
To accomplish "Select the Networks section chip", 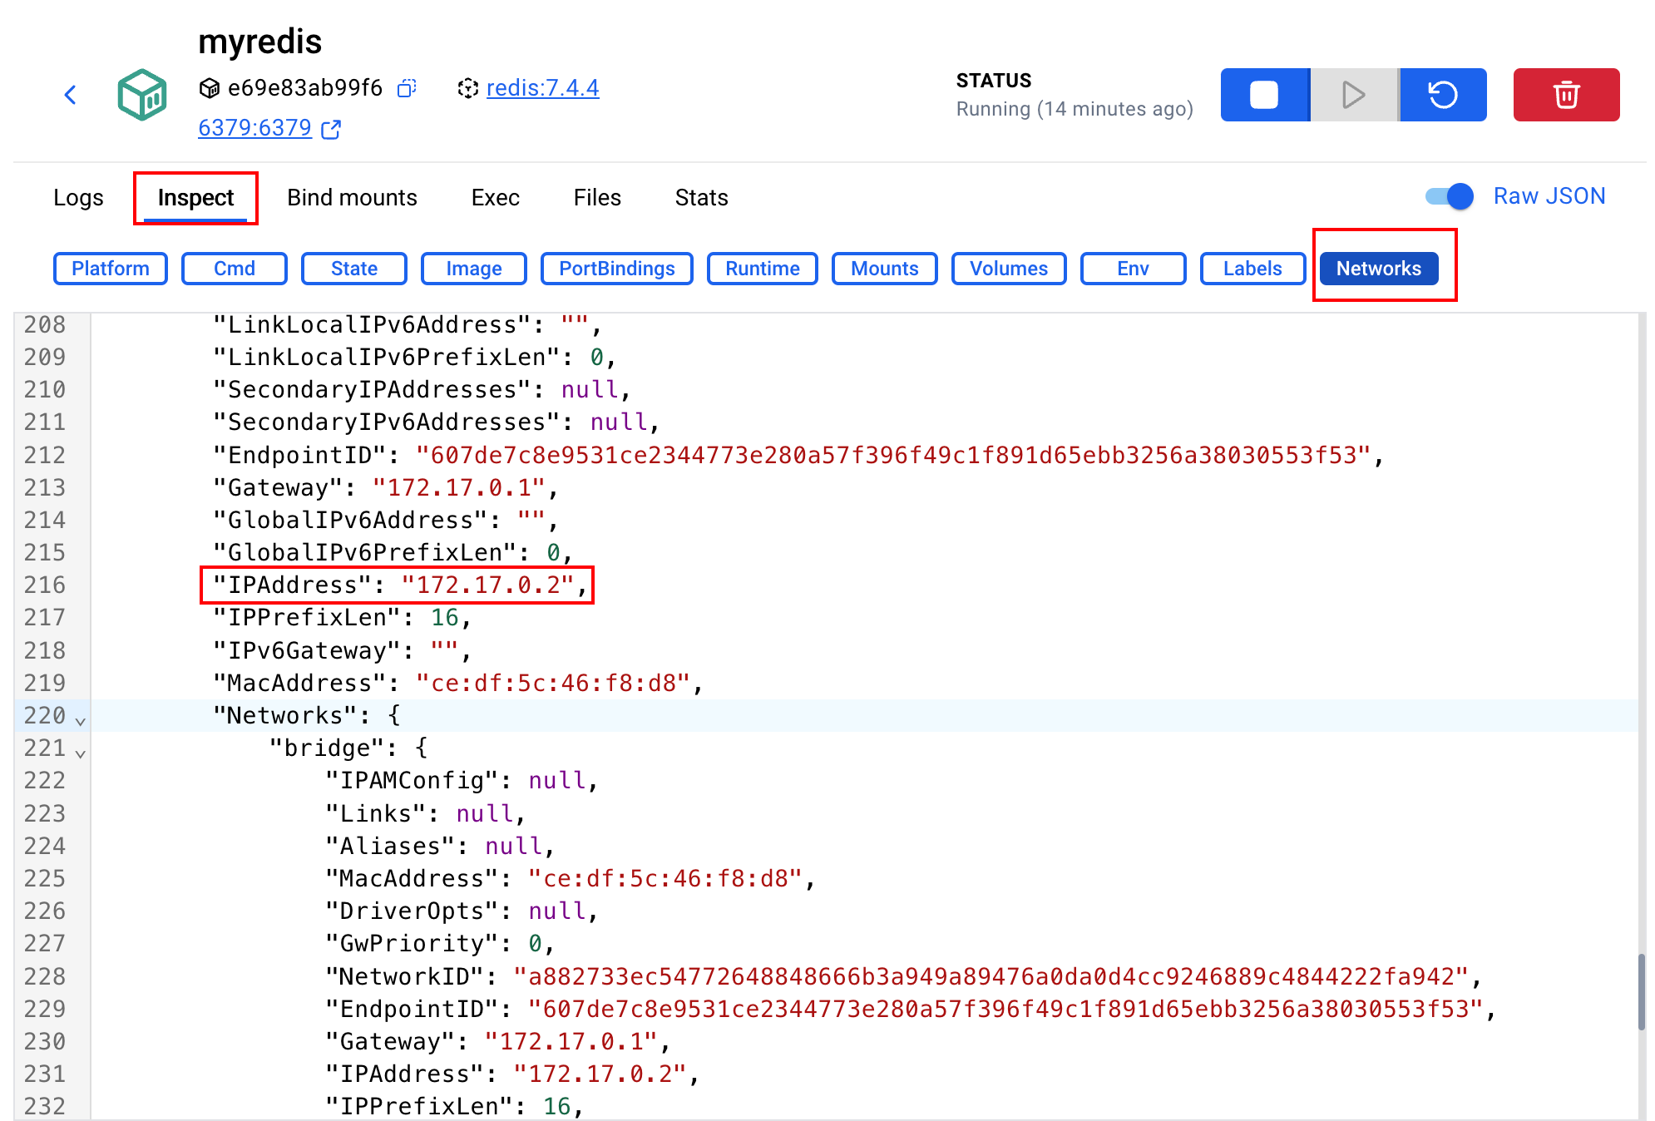I will coord(1379,269).
